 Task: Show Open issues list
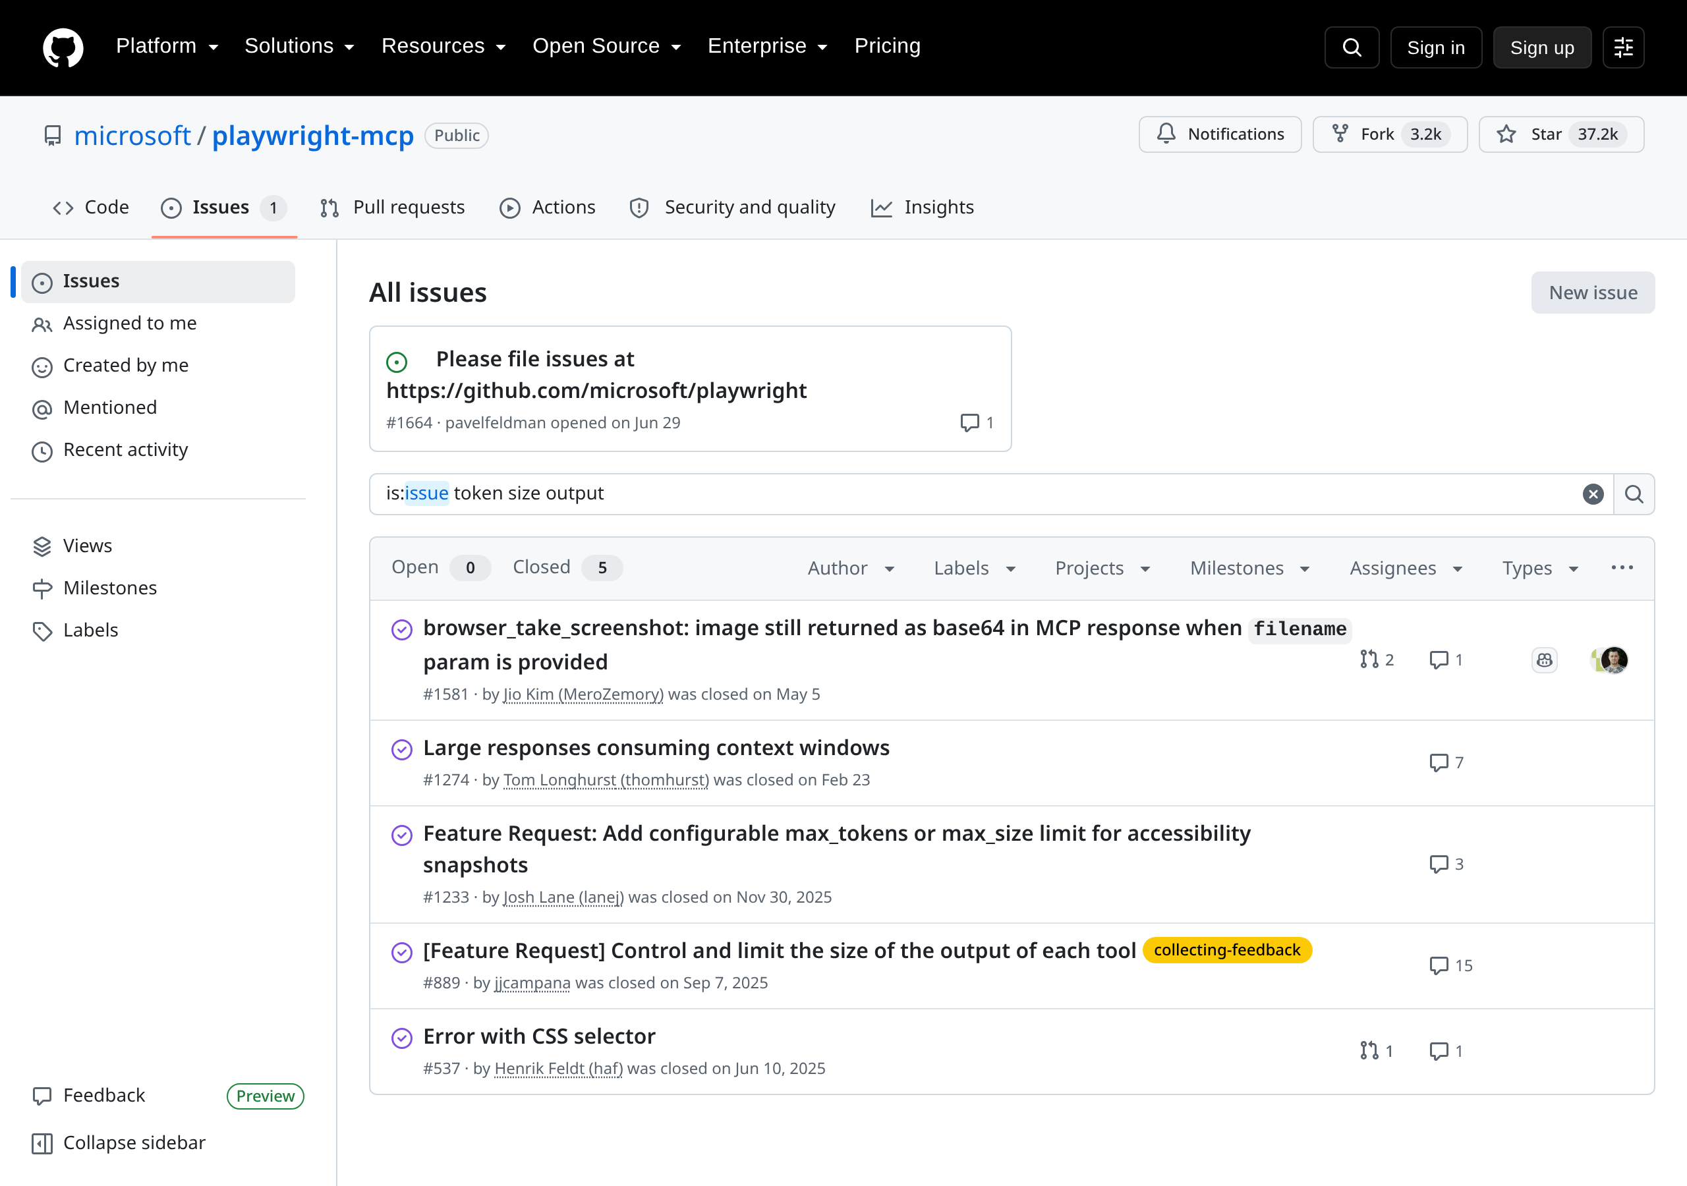click(440, 567)
